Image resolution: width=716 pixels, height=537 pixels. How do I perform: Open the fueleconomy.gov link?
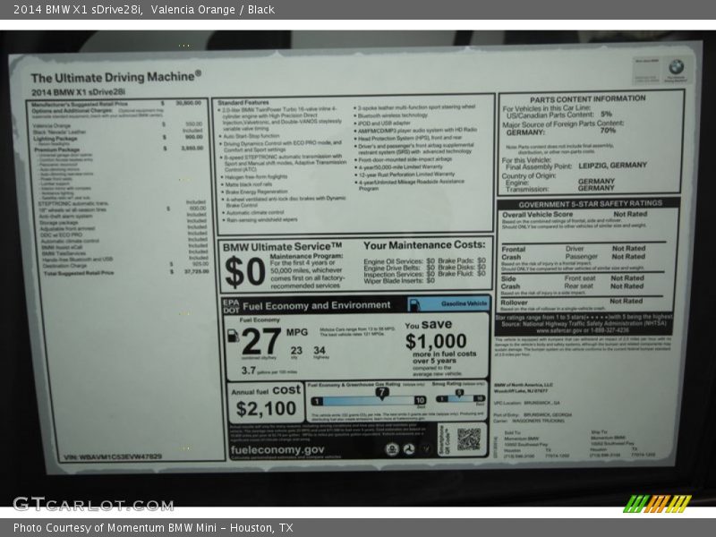[277, 450]
